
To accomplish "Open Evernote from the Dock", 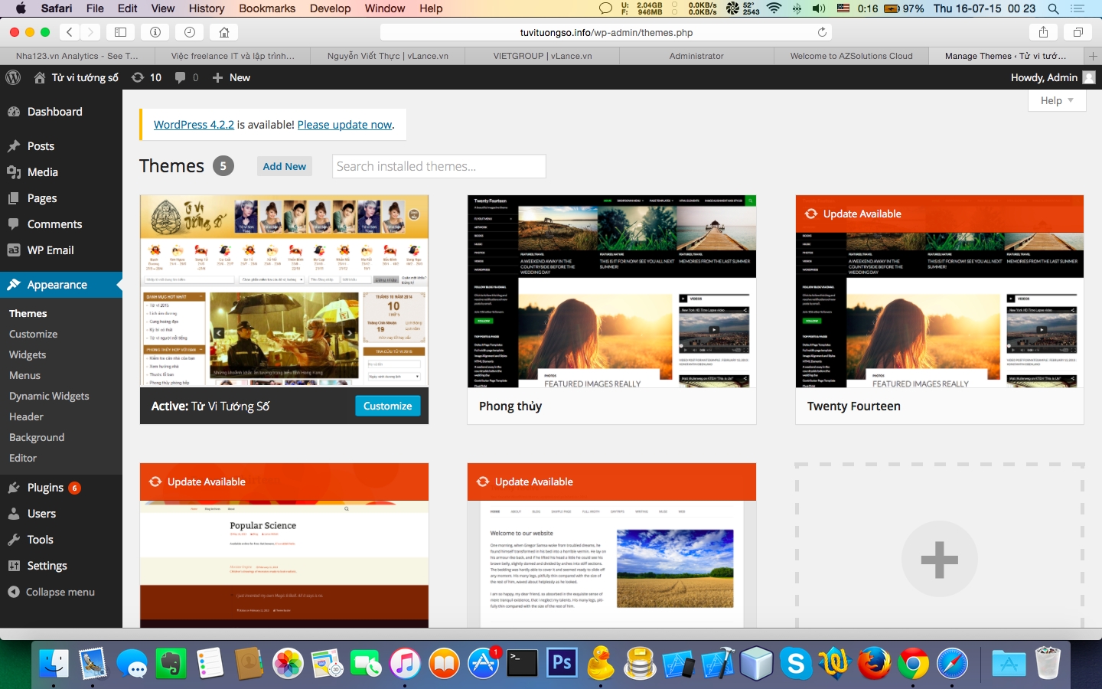I will click(x=171, y=663).
